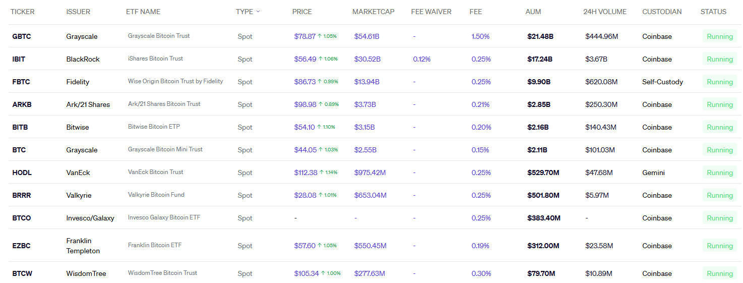Click the Running status badge for BTCW

pos(719,273)
